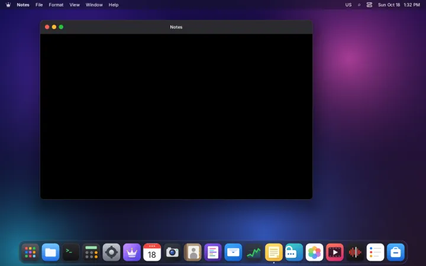
Task: Click the clock showing 1:32 PM
Action: [x=412, y=5]
